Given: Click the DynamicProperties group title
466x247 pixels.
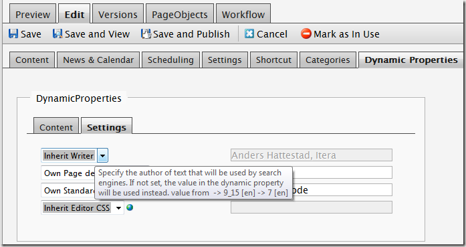Looking at the screenshot, I should tap(79, 98).
